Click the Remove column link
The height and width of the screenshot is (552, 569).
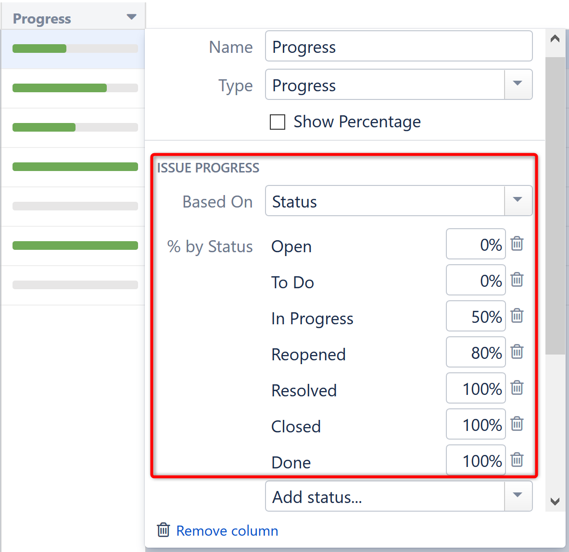(x=227, y=530)
